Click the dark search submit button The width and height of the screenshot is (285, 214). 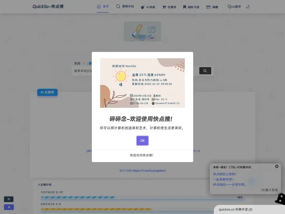(x=205, y=71)
